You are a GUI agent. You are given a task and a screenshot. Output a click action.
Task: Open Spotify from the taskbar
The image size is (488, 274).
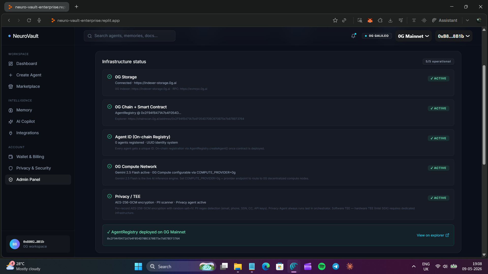322,266
